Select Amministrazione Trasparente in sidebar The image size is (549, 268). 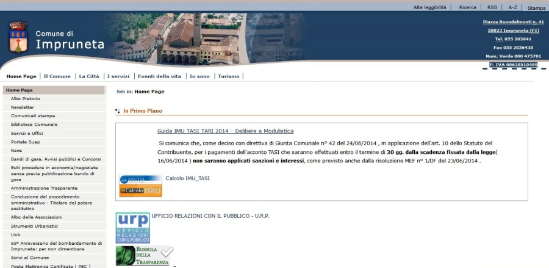point(44,188)
